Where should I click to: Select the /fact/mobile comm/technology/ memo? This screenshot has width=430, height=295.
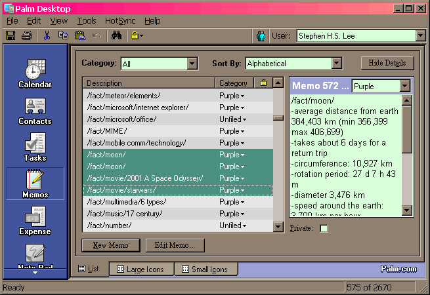(178, 143)
